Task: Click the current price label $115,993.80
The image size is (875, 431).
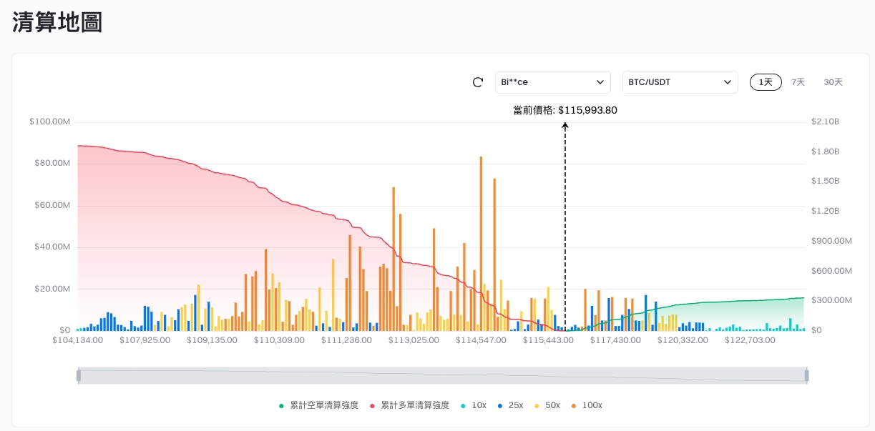Action: click(x=565, y=110)
